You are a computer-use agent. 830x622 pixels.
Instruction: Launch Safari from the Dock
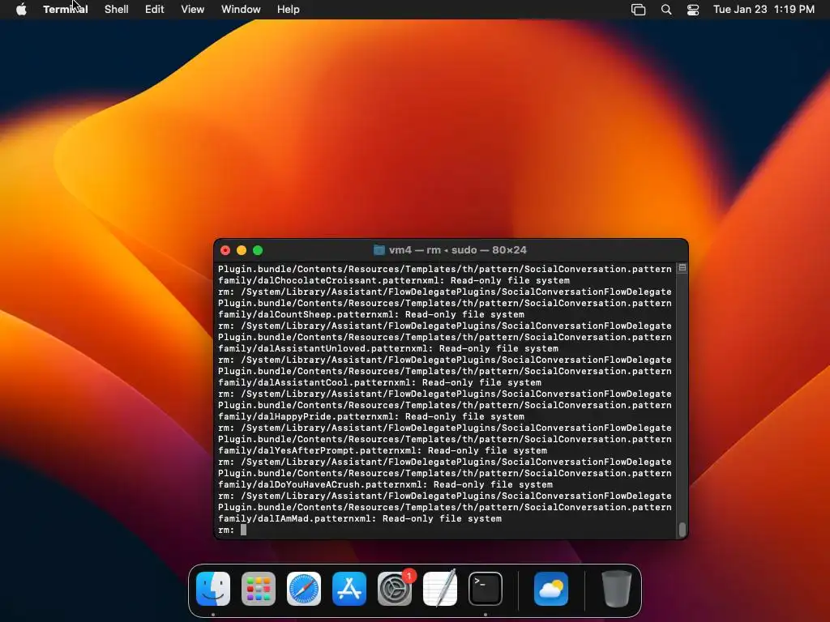[x=304, y=589]
